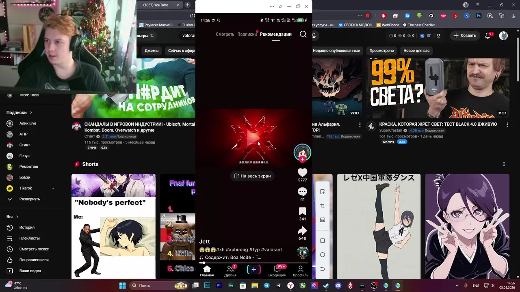Viewport: 520px width, 292px height.
Task: Select the Рекомендации feed tab
Action: (x=276, y=34)
